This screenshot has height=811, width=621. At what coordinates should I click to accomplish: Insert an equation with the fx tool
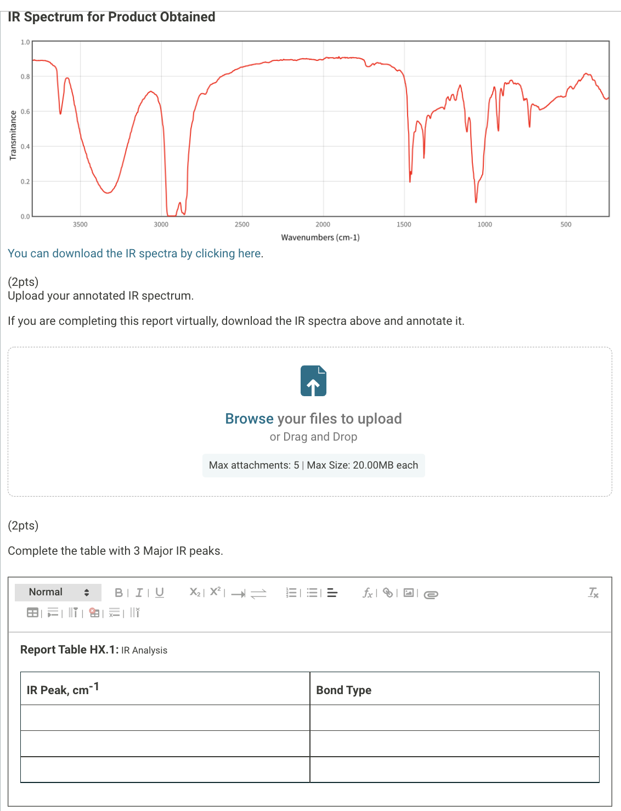click(x=368, y=593)
